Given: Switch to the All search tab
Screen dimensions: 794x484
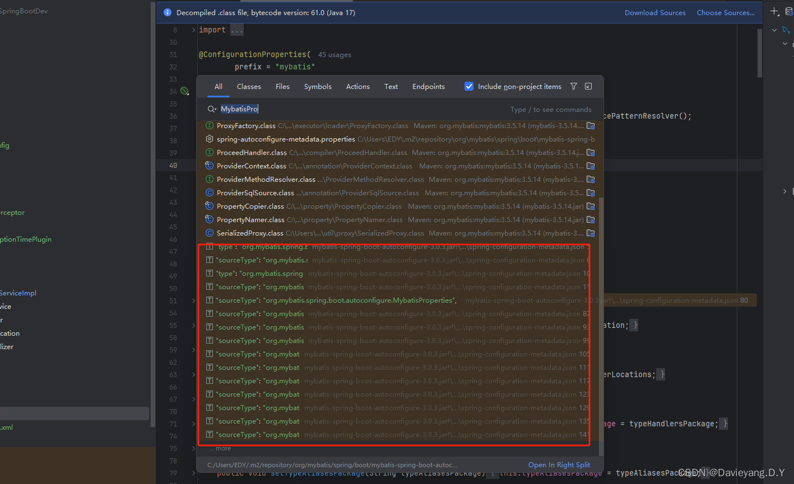Looking at the screenshot, I should click(x=219, y=87).
